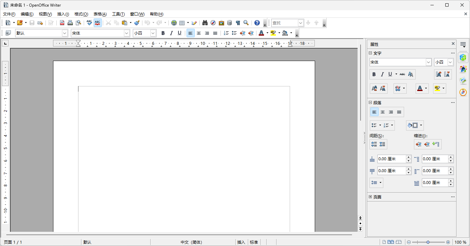Click the 页面 1 / 1 page indicator
The width and height of the screenshot is (470, 246).
coord(13,242)
